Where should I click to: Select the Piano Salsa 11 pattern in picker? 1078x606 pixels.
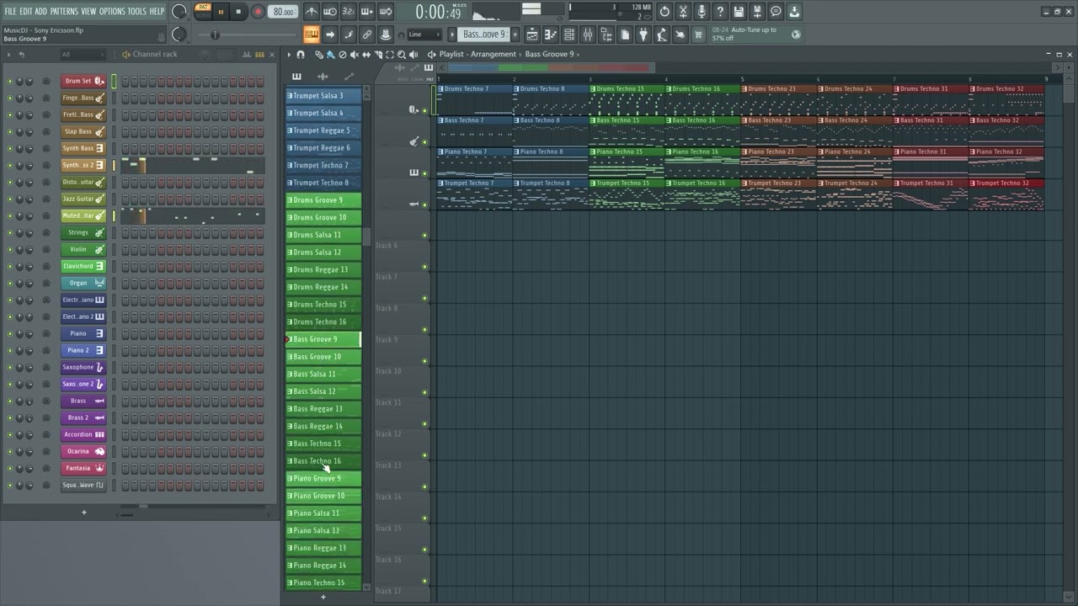click(x=323, y=513)
